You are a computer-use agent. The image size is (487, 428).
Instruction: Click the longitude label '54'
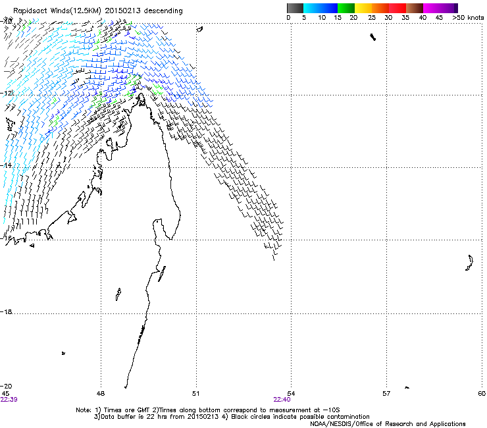click(291, 394)
